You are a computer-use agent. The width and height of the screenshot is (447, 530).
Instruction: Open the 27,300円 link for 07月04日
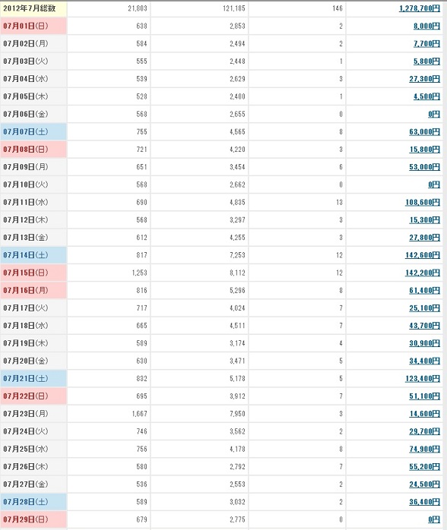pos(425,79)
